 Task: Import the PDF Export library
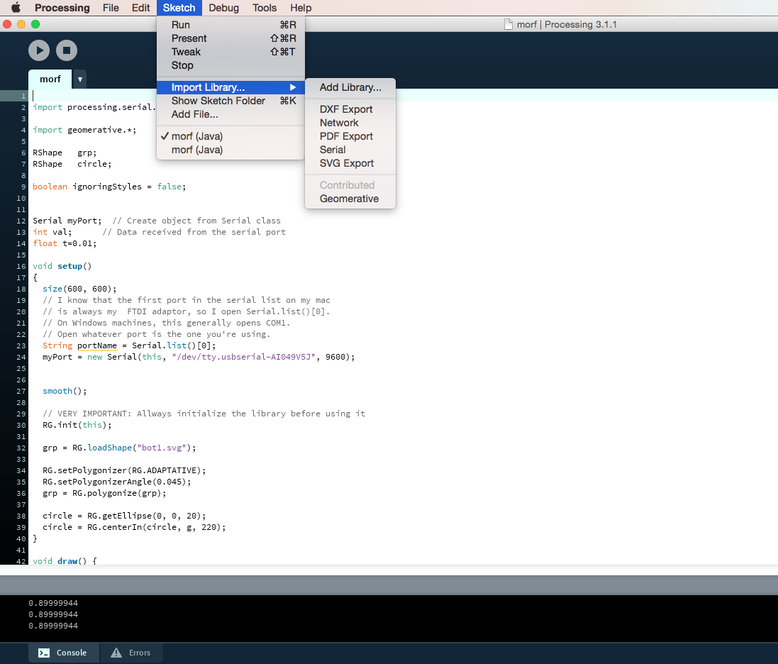tap(350, 136)
